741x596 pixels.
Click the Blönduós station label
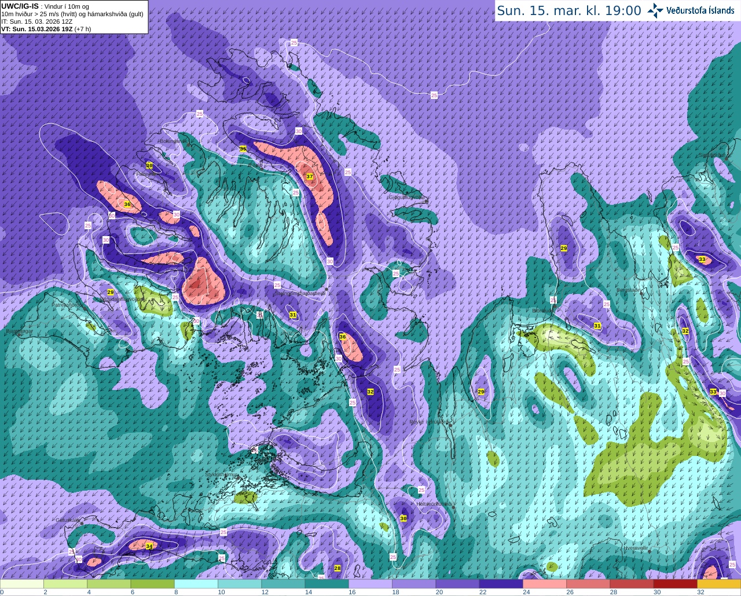(543, 311)
